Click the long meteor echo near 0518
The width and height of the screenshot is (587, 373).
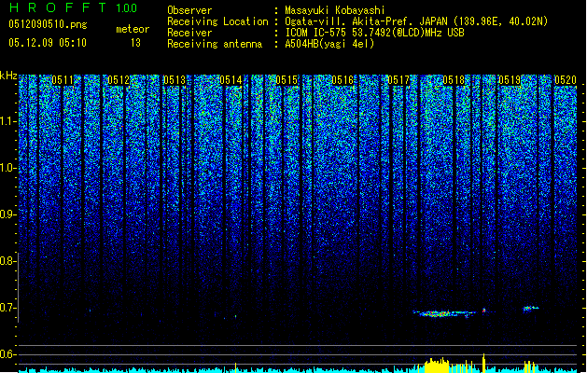coord(445,313)
